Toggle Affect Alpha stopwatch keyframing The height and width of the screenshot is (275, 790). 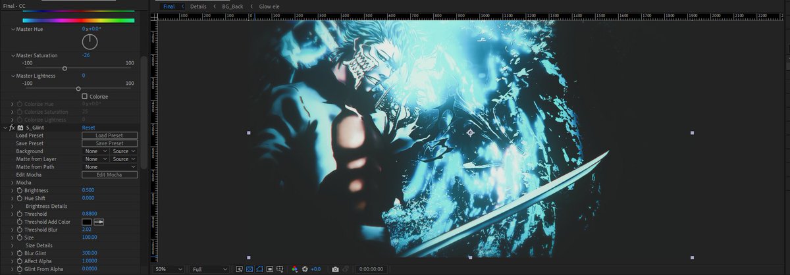pyautogui.click(x=20, y=261)
